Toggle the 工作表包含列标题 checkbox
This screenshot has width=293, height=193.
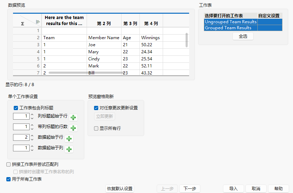pos(16,108)
